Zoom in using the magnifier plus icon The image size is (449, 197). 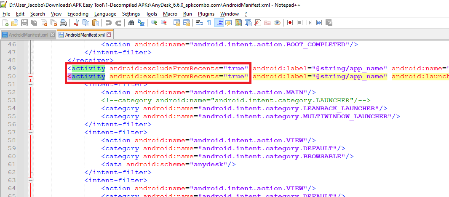pyautogui.click(x=154, y=23)
